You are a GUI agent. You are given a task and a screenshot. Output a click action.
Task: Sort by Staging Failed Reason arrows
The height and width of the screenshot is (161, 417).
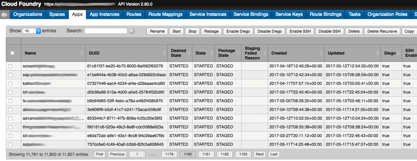264,53
